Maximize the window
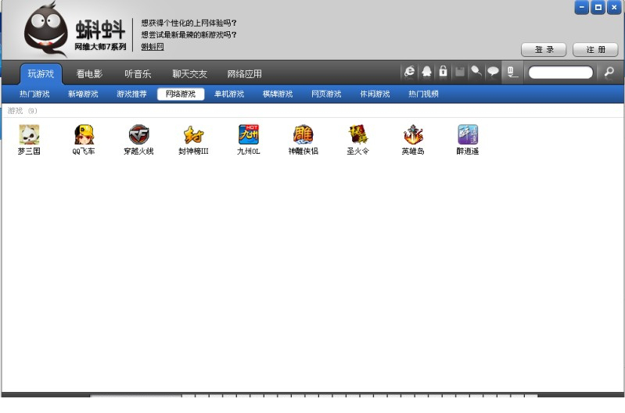This screenshot has height=413, width=625. [598, 7]
